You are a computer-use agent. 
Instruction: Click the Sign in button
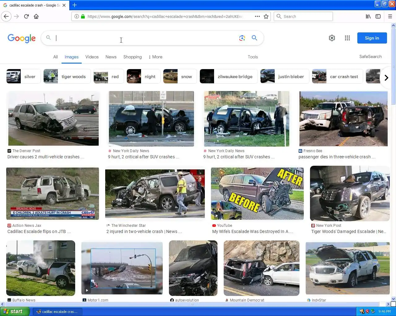(x=372, y=38)
